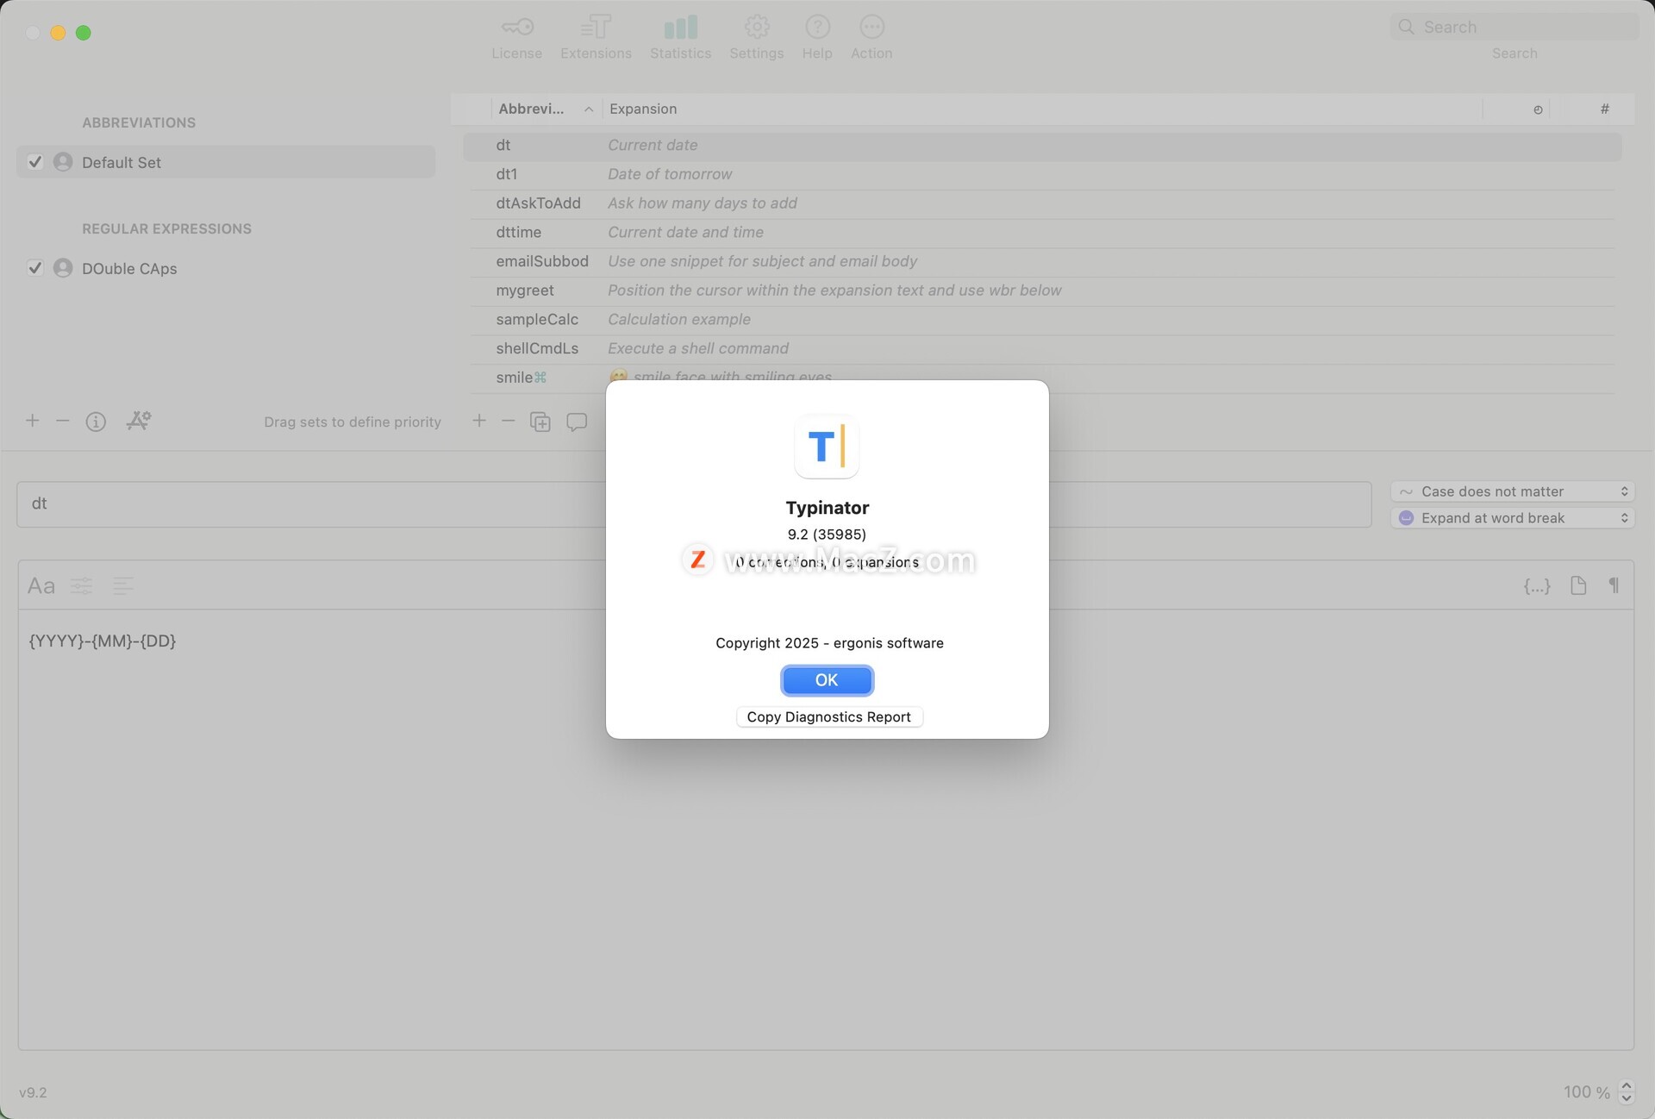Click the v9.2 version label
1655x1119 pixels.
coord(33,1093)
